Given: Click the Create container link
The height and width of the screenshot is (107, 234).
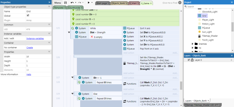Looking at the screenshot, I should tap(30, 48).
